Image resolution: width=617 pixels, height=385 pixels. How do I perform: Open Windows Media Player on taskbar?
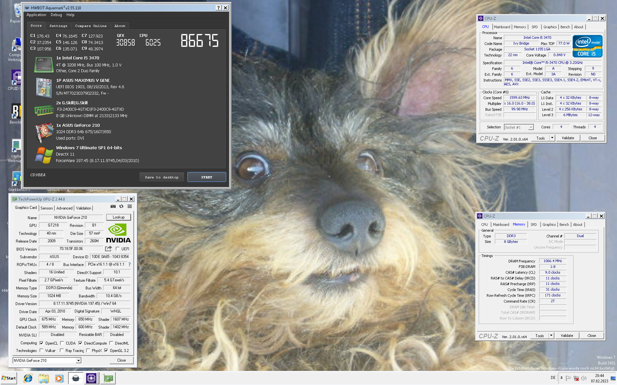click(59, 379)
